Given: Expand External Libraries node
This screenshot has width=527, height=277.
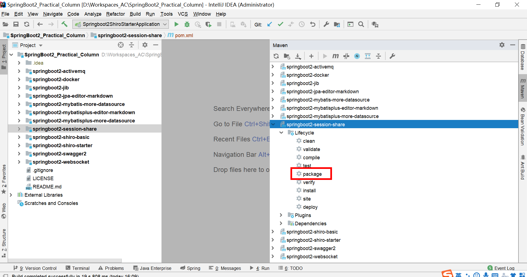Looking at the screenshot, I should pyautogui.click(x=11, y=195).
